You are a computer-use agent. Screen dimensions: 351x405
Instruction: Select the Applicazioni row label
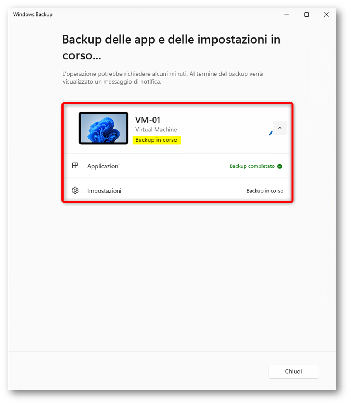click(104, 166)
